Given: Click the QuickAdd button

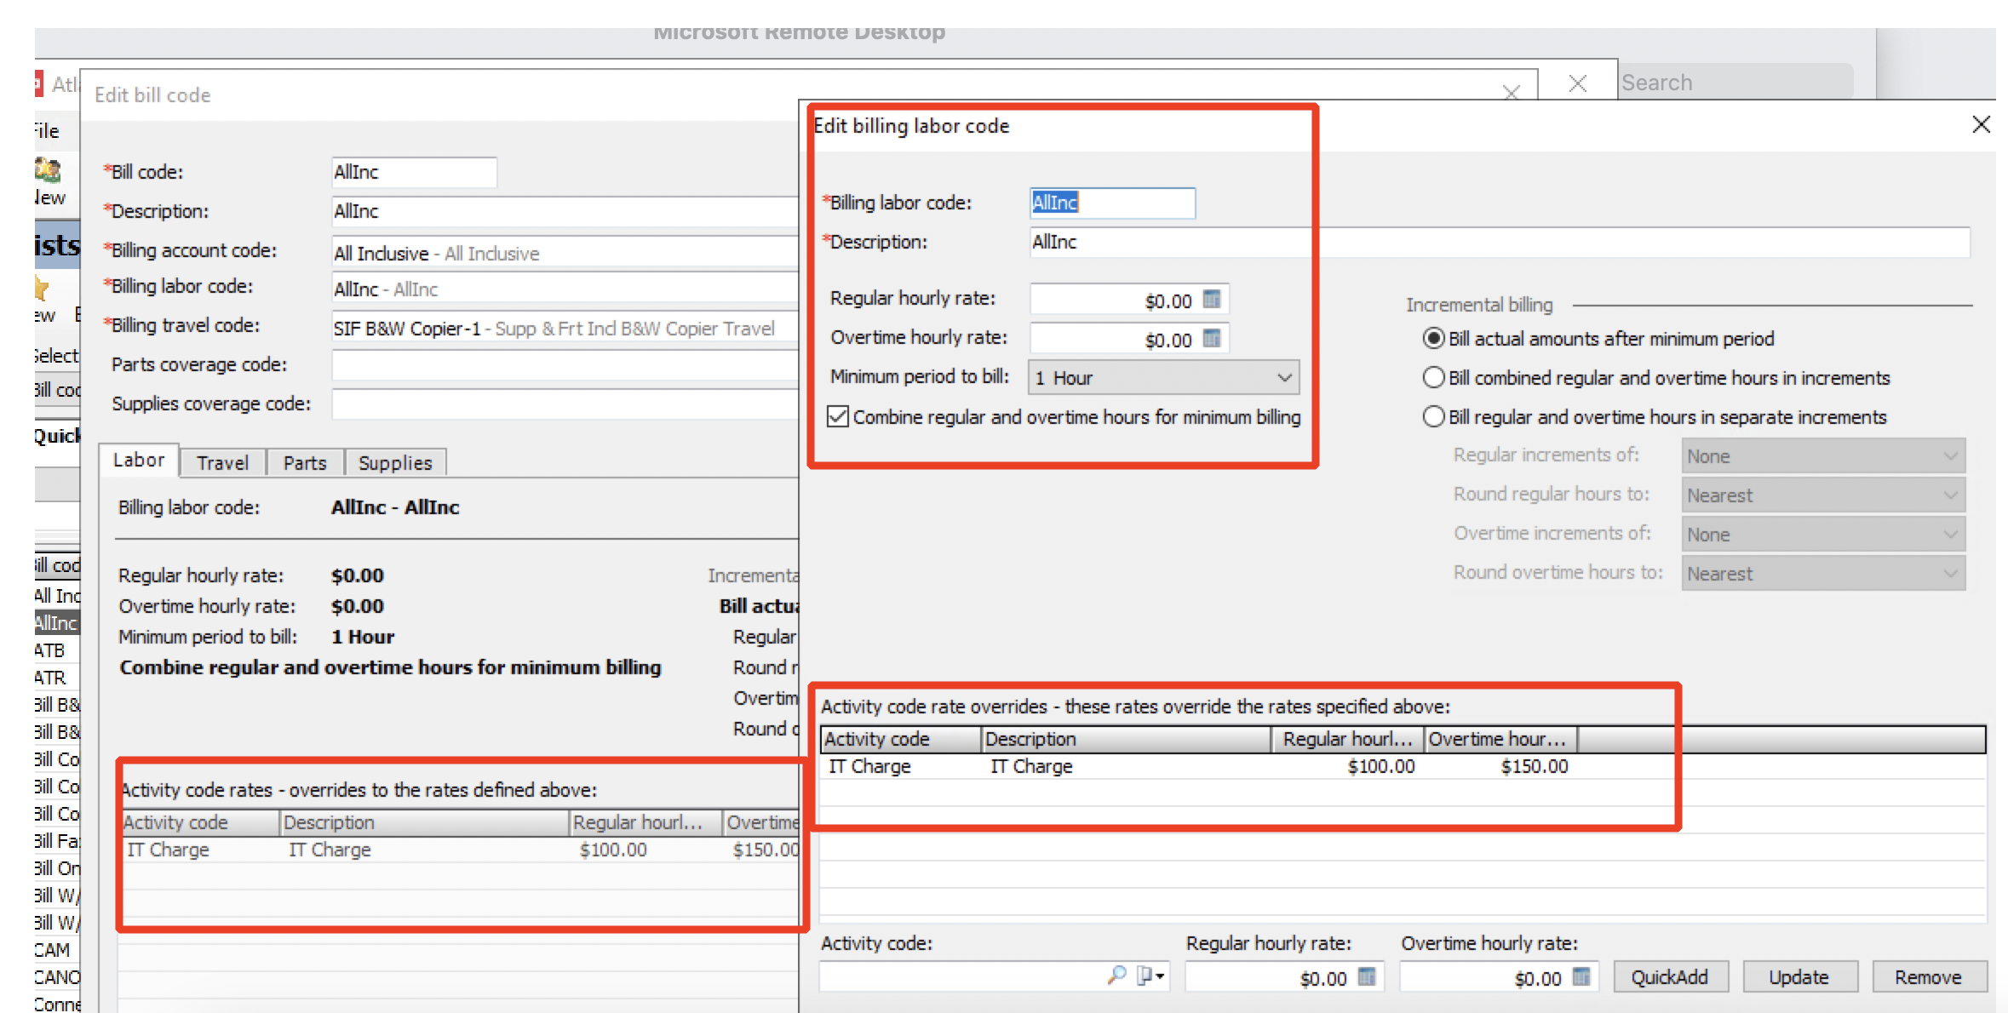Looking at the screenshot, I should coord(1670,976).
